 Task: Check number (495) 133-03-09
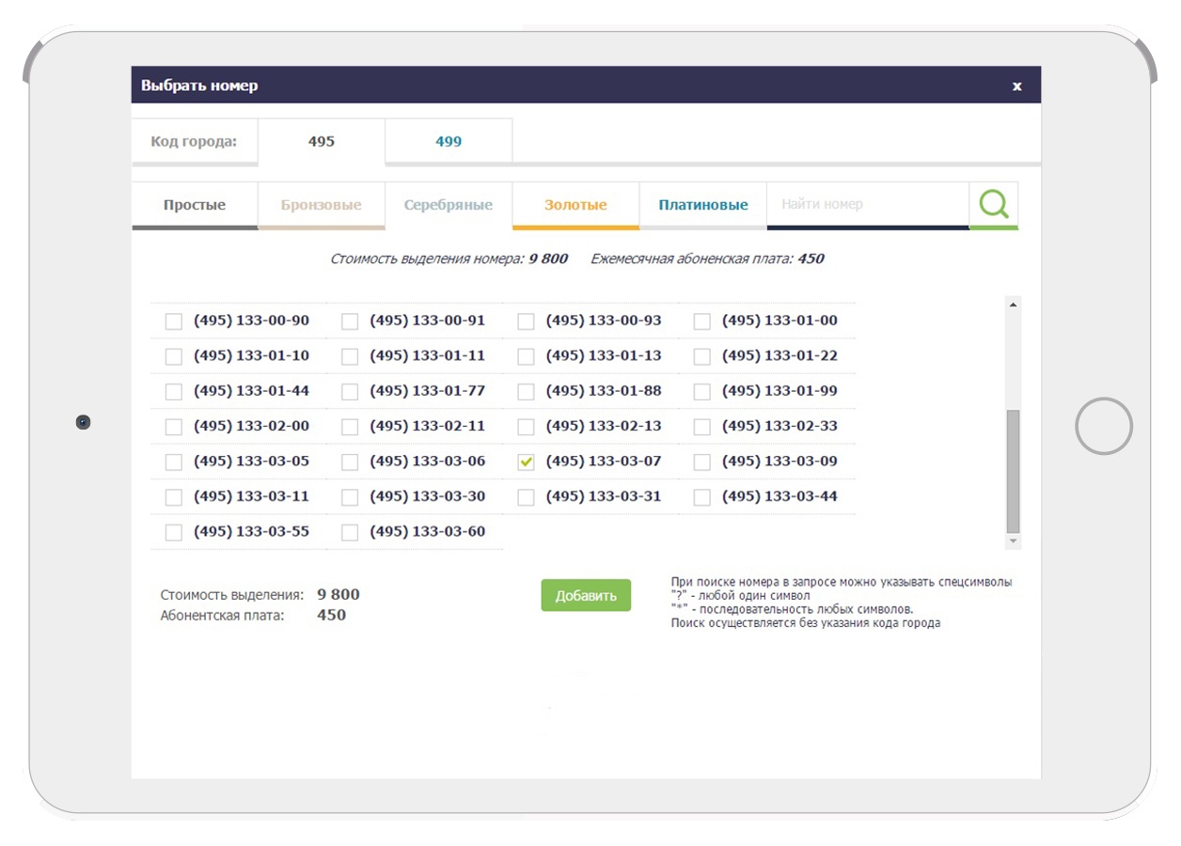(x=701, y=462)
